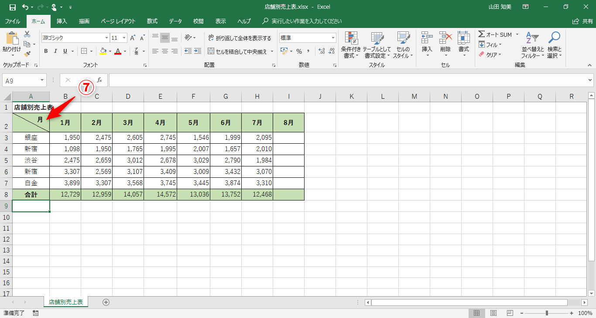
Task: Toggle Italic formatting
Action: [55, 51]
